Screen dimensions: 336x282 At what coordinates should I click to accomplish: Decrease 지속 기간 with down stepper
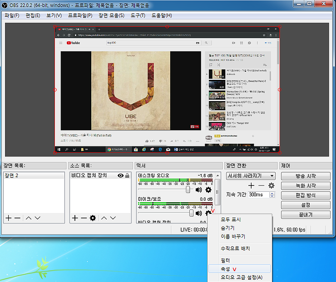(x=272, y=196)
